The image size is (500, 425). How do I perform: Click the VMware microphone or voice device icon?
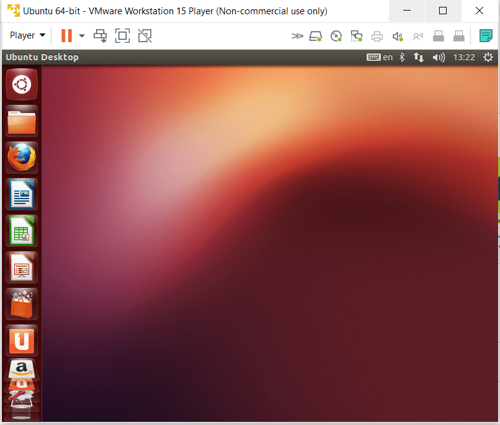pyautogui.click(x=417, y=37)
